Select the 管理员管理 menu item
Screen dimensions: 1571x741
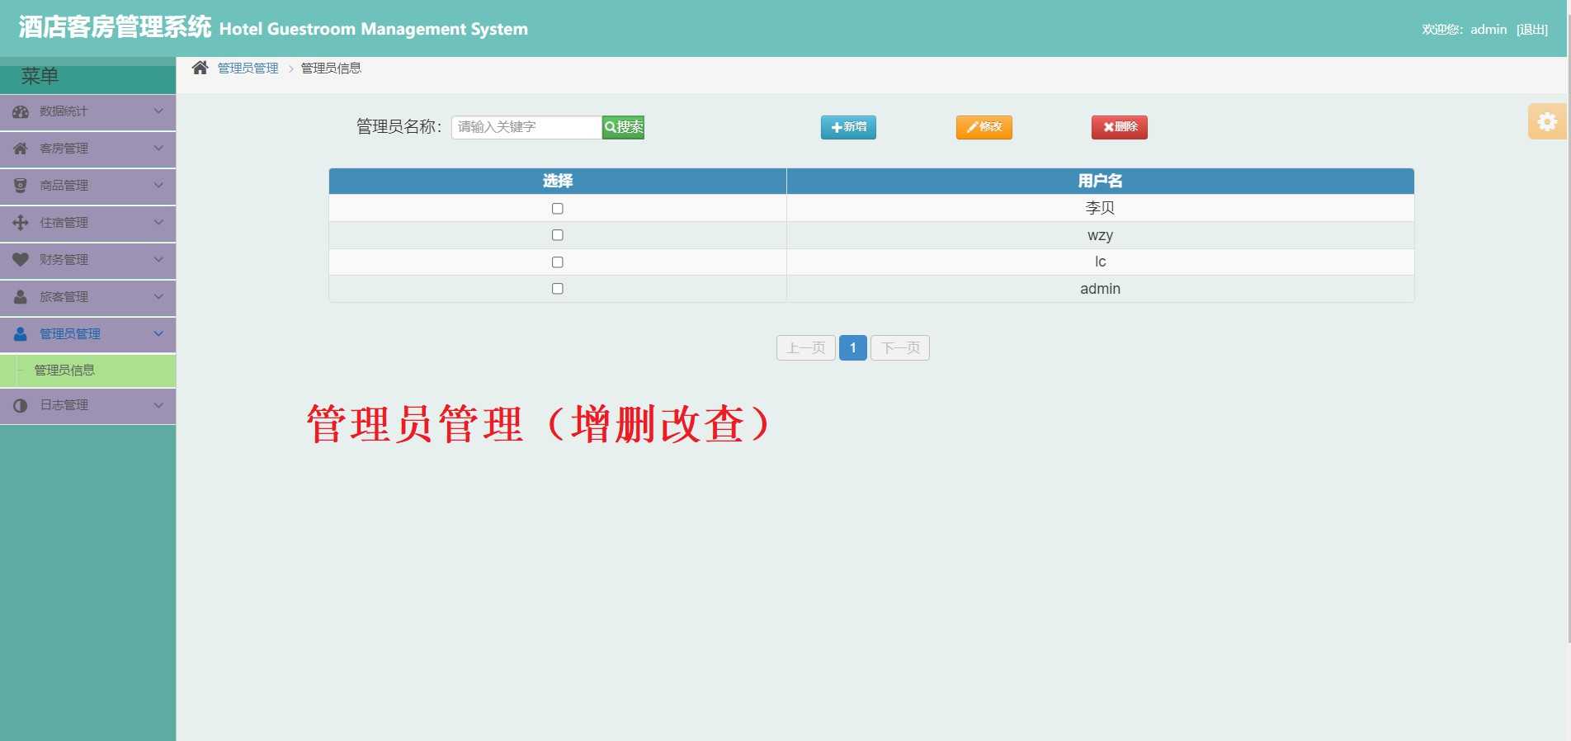(87, 334)
